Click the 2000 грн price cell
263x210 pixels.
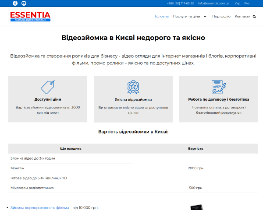point(195,168)
